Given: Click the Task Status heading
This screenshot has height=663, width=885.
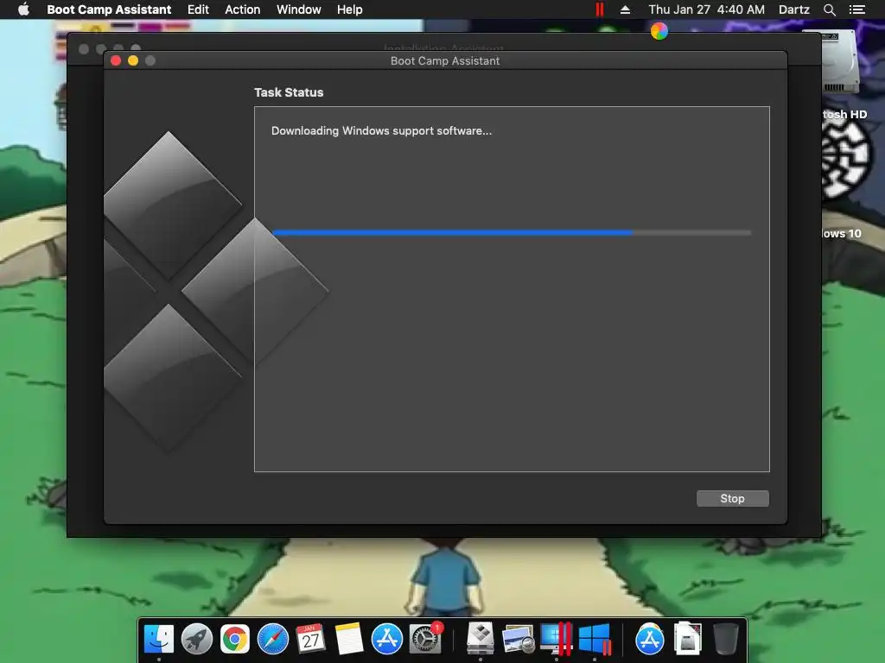Looking at the screenshot, I should [289, 92].
